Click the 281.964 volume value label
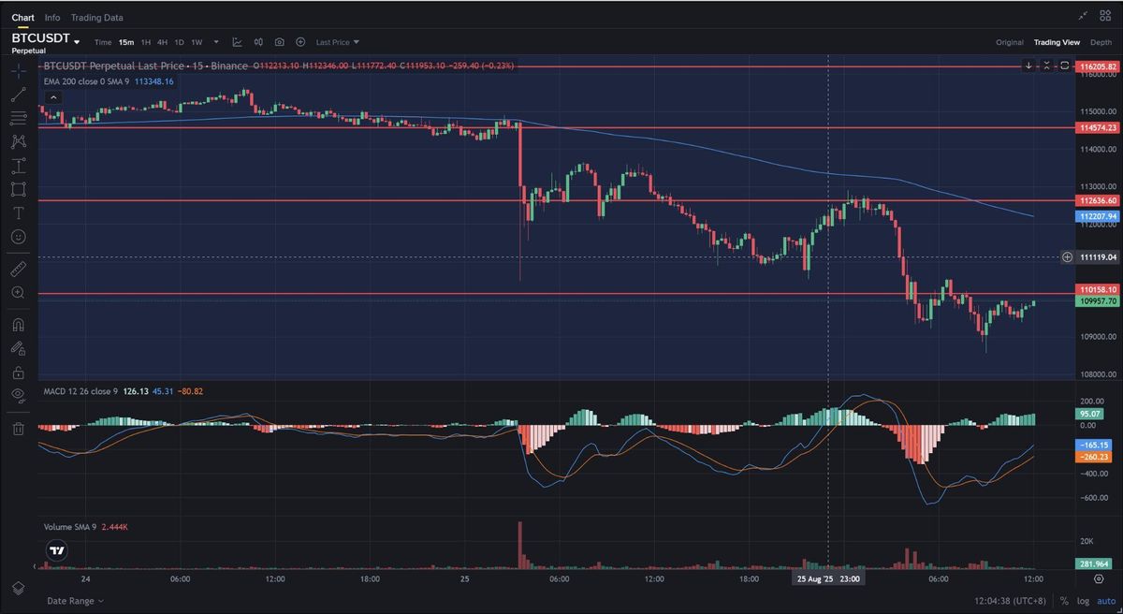This screenshot has width=1123, height=614. [x=1094, y=563]
